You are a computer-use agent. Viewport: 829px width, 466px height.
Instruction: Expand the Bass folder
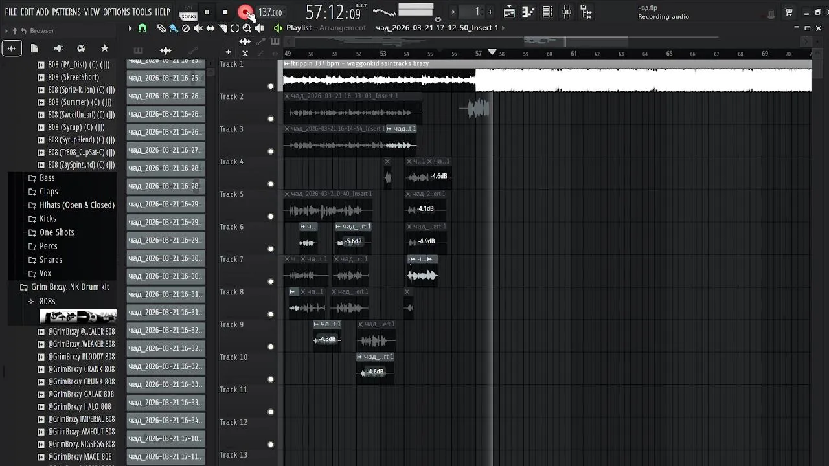pyautogui.click(x=47, y=178)
